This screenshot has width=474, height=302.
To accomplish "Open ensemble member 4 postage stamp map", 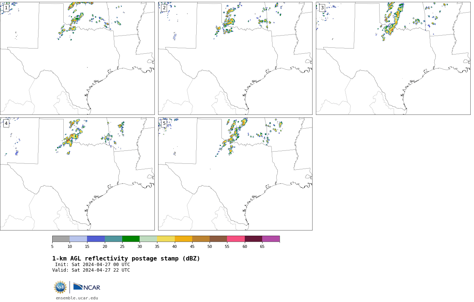I will (x=77, y=174).
